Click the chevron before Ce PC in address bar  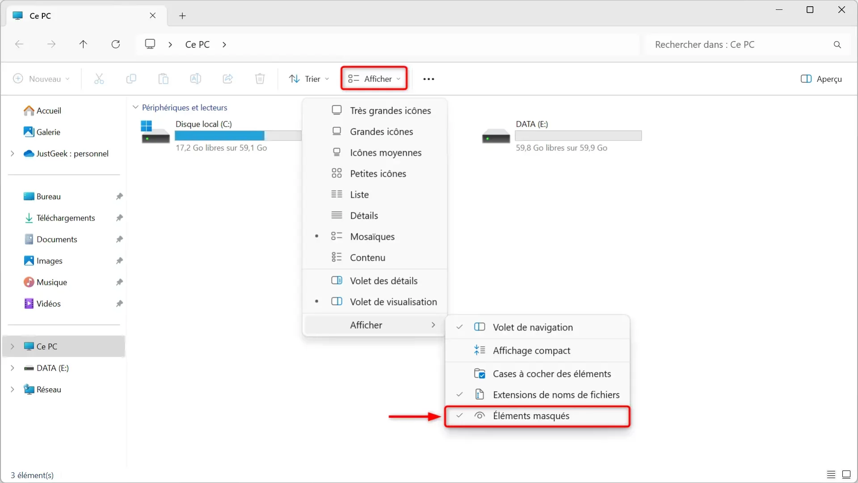click(170, 45)
